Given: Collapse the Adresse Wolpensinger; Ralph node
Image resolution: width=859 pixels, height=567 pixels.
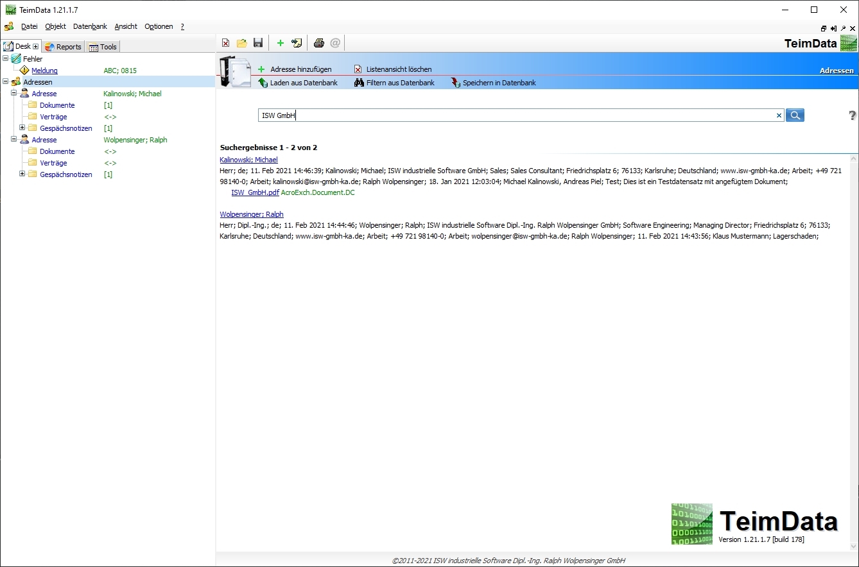Looking at the screenshot, I should click(x=14, y=139).
